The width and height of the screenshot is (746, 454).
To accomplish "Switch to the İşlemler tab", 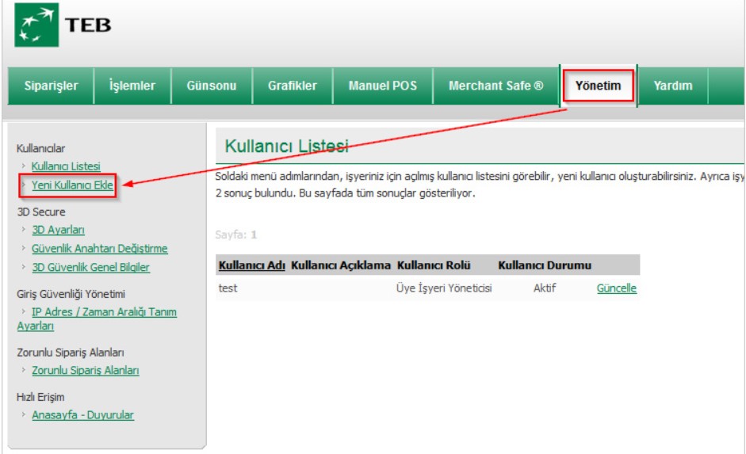I will (132, 86).
